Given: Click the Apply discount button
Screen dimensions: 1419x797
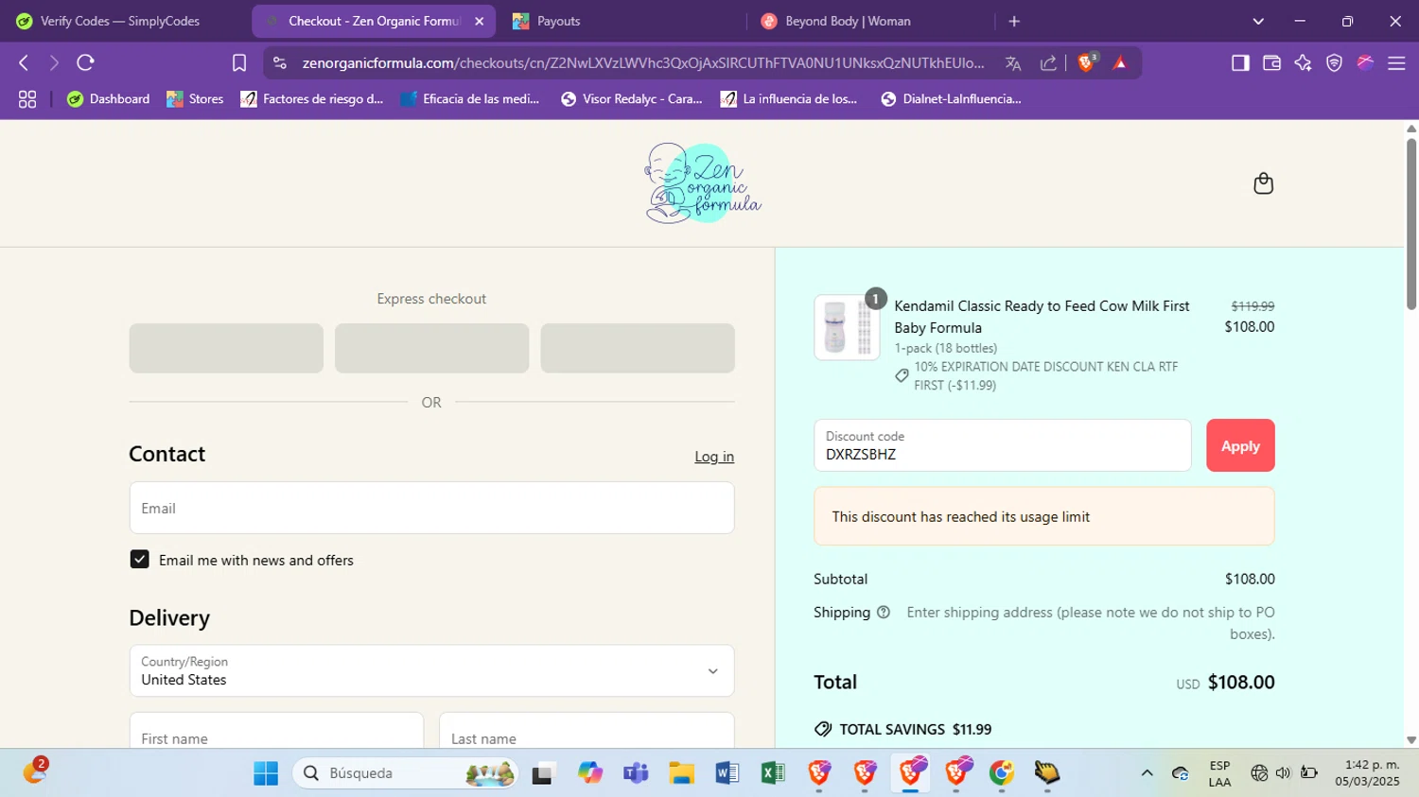Looking at the screenshot, I should tap(1240, 445).
